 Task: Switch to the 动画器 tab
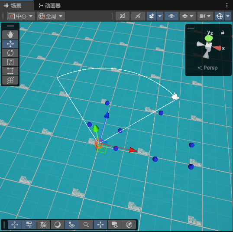pyautogui.click(x=50, y=6)
